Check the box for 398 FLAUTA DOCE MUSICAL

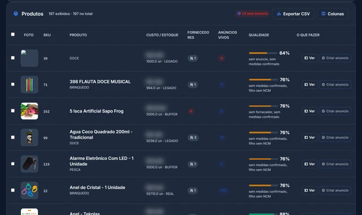pyautogui.click(x=12, y=84)
